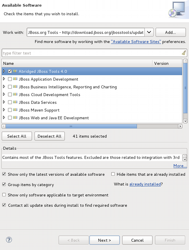189x250 pixels.
Task: Expand JBoss Web and Java EE Development node
Action: click(x=4, y=118)
